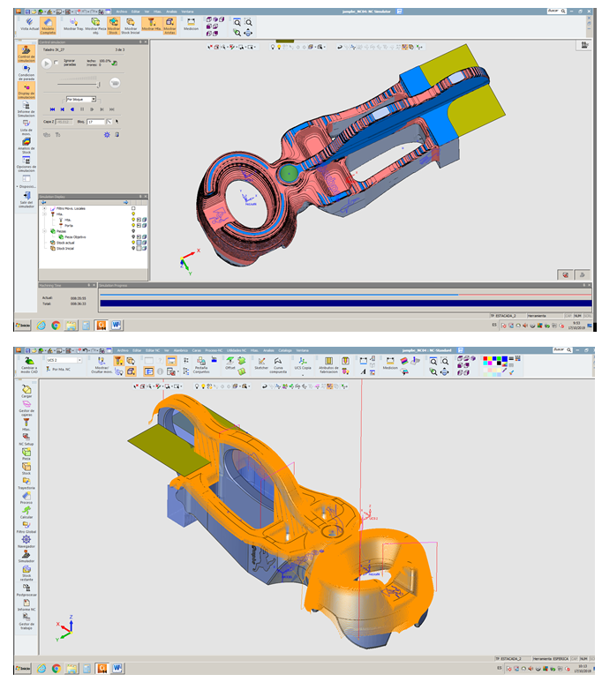Click Mostrar Tray. icon in simulator
This screenshot has width=602, height=682.
73,25
